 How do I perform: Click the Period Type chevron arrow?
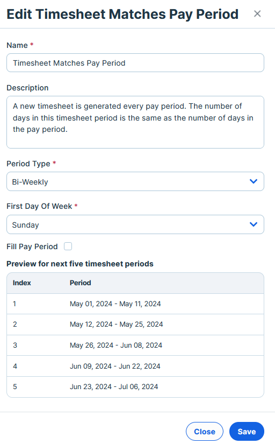pos(254,181)
